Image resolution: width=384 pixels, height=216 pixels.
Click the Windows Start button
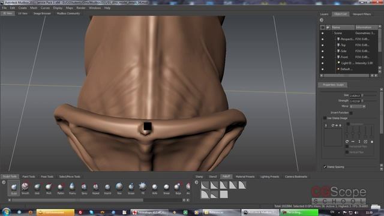6,212
